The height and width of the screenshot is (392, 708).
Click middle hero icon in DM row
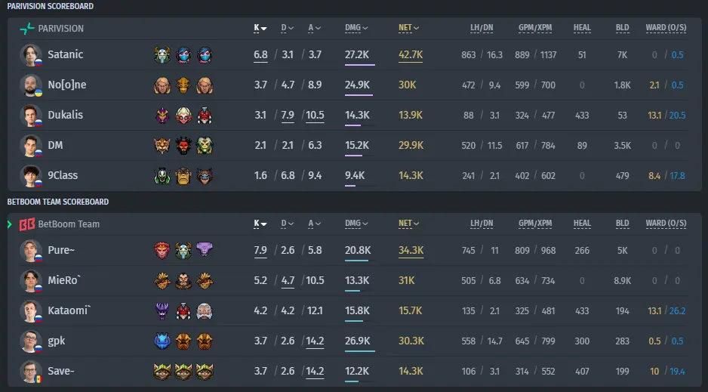183,146
